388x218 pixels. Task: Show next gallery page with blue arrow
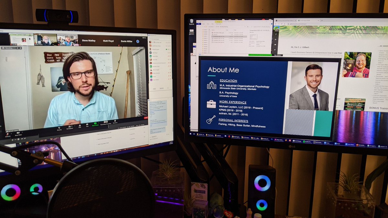pyautogui.click(x=137, y=41)
